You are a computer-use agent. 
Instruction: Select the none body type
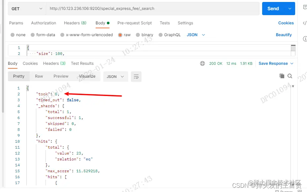tap(18, 35)
